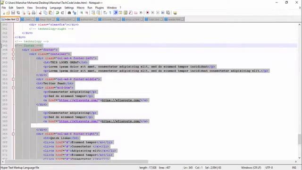
Task: Open Find dialog via binoculars icon
Action: coord(69,13)
